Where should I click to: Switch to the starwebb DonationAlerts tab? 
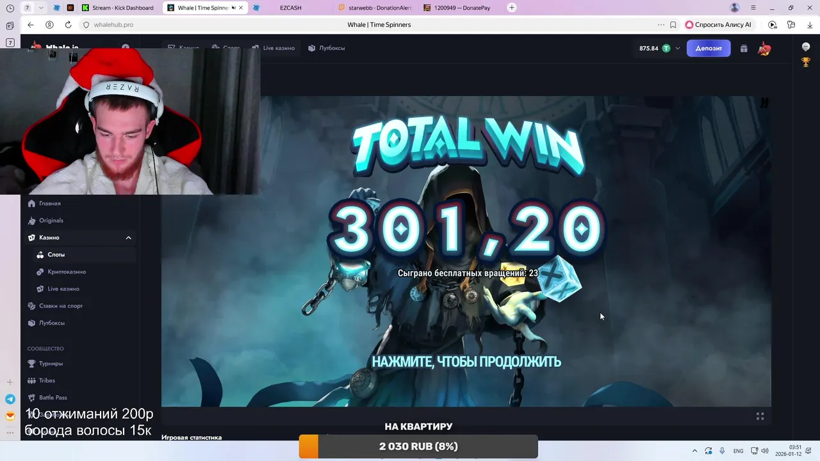pos(377,8)
